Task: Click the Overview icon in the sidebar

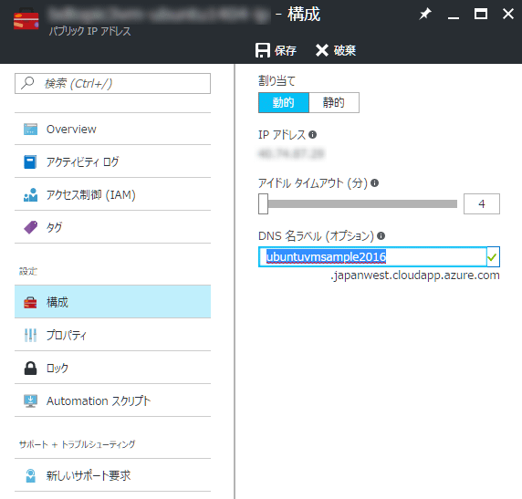Action: [30, 129]
